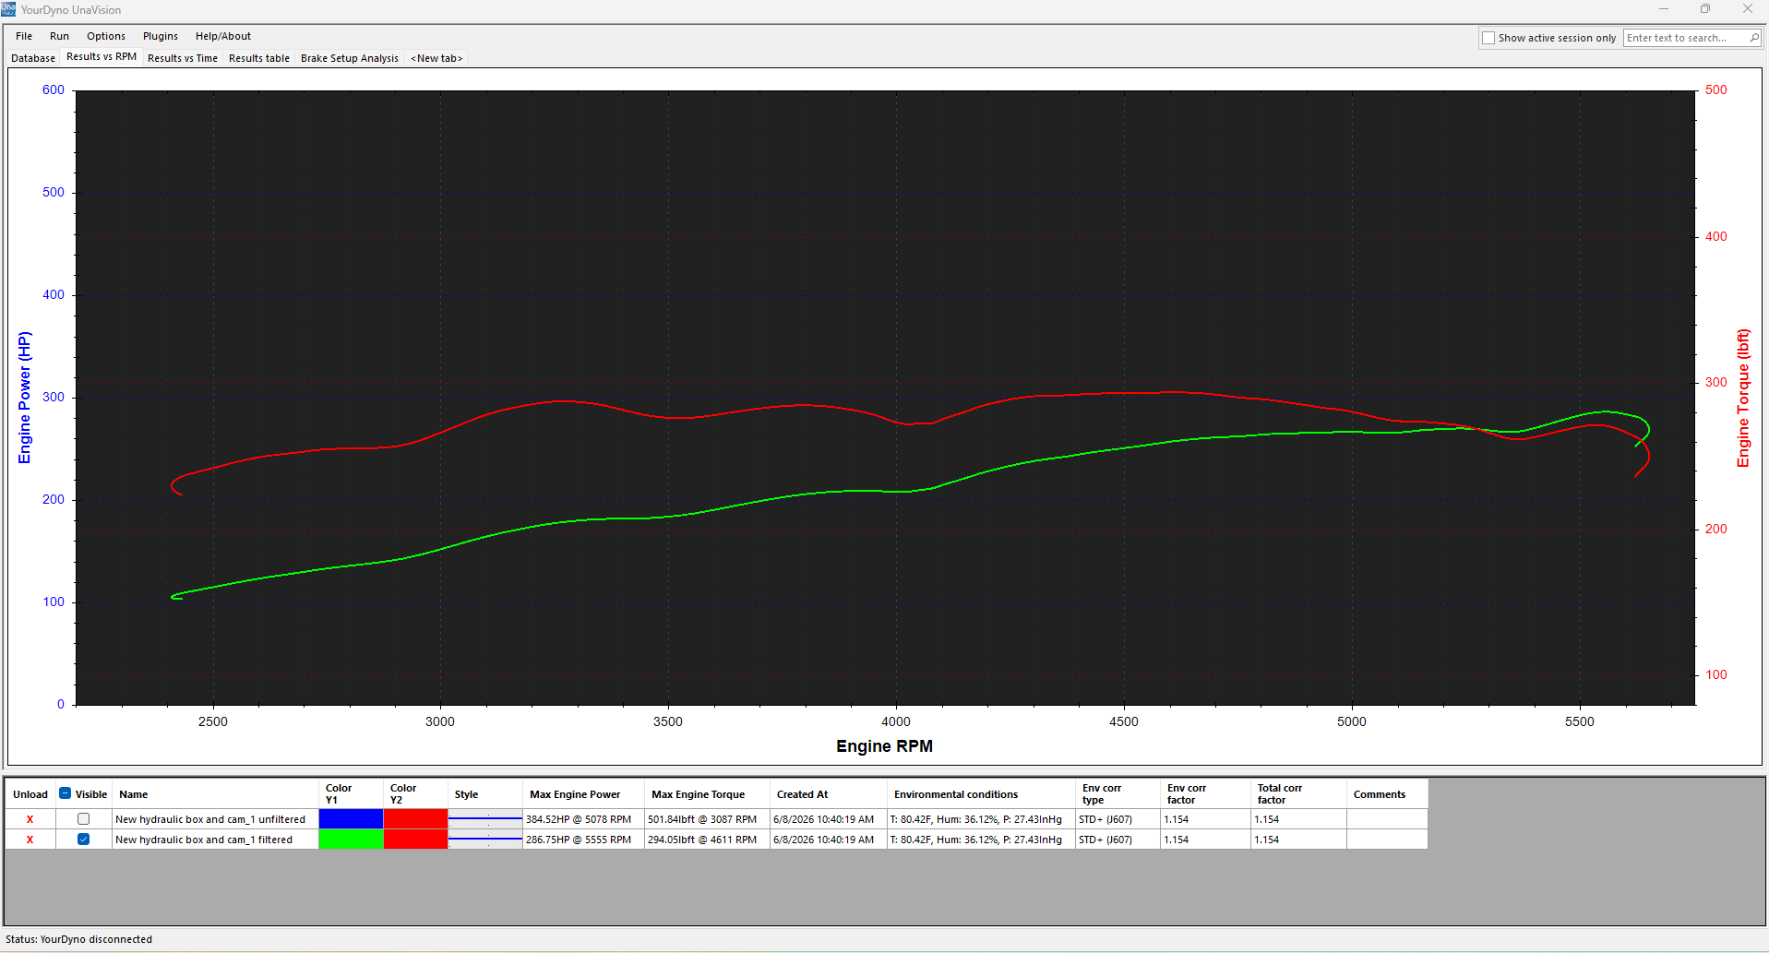Select the 'New hydraulic box and cam_1 filtered' name
Viewport: 1769px width, 953px height.
204,840
